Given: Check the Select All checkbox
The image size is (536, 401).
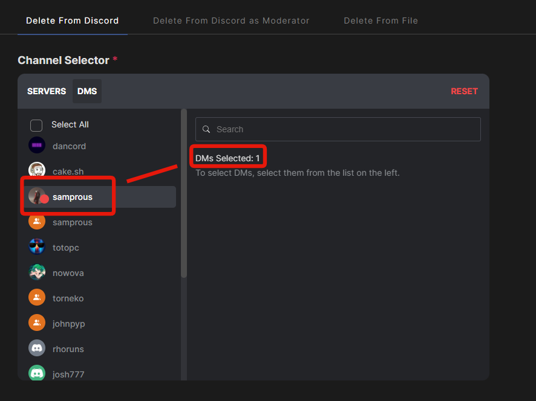Looking at the screenshot, I should pos(36,125).
